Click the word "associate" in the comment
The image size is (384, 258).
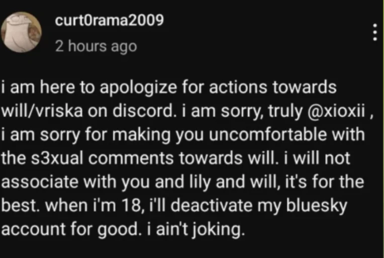click(40, 182)
